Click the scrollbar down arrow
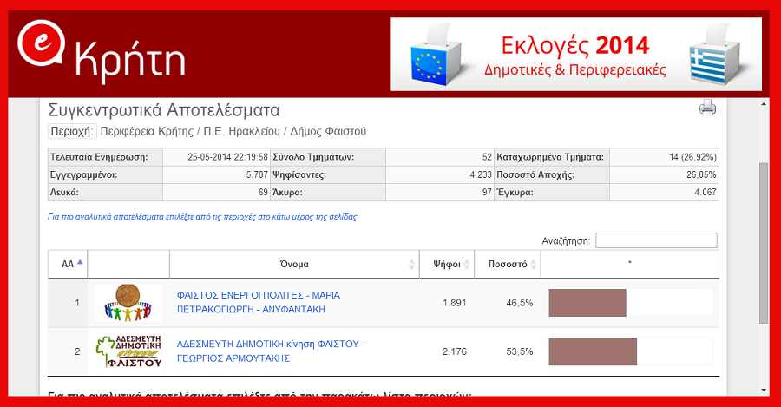 pos(764,387)
